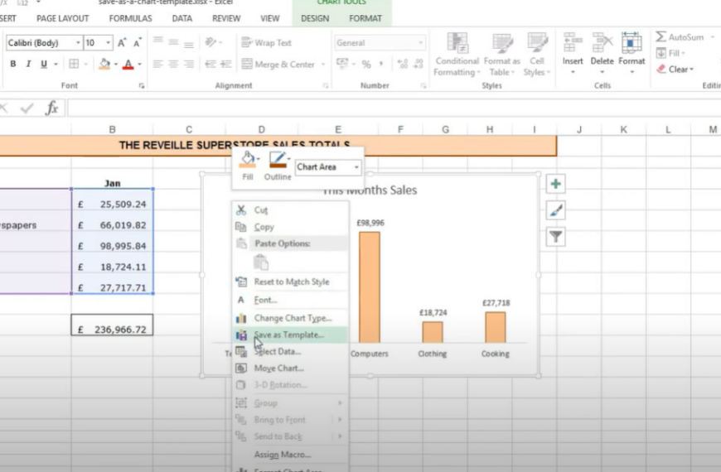This screenshot has width=721, height=472.
Task: Click the Chart Filters funnel button
Action: 555,237
